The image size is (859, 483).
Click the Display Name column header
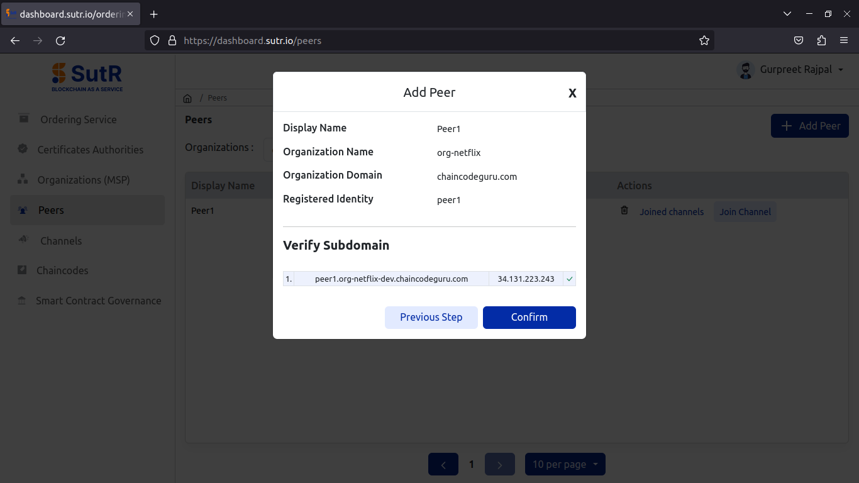[223, 186]
